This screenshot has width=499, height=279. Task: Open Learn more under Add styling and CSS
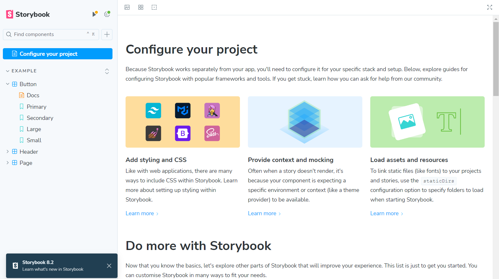click(142, 213)
